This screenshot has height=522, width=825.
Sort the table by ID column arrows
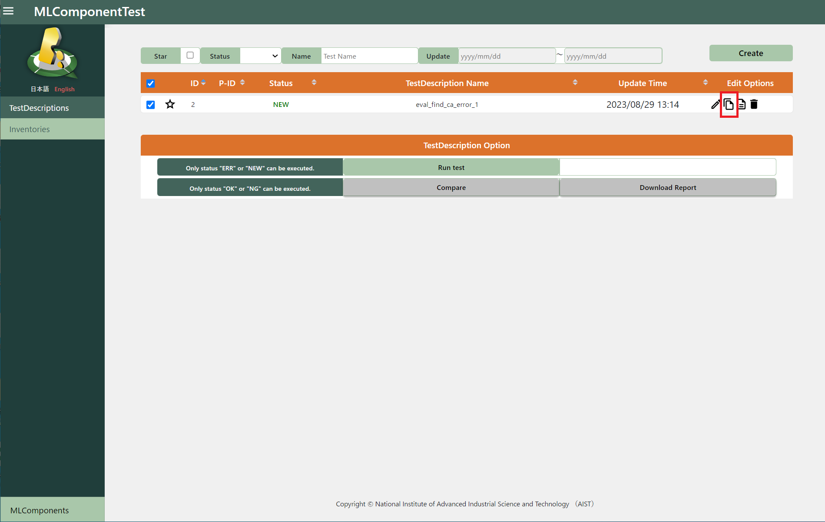tap(203, 83)
